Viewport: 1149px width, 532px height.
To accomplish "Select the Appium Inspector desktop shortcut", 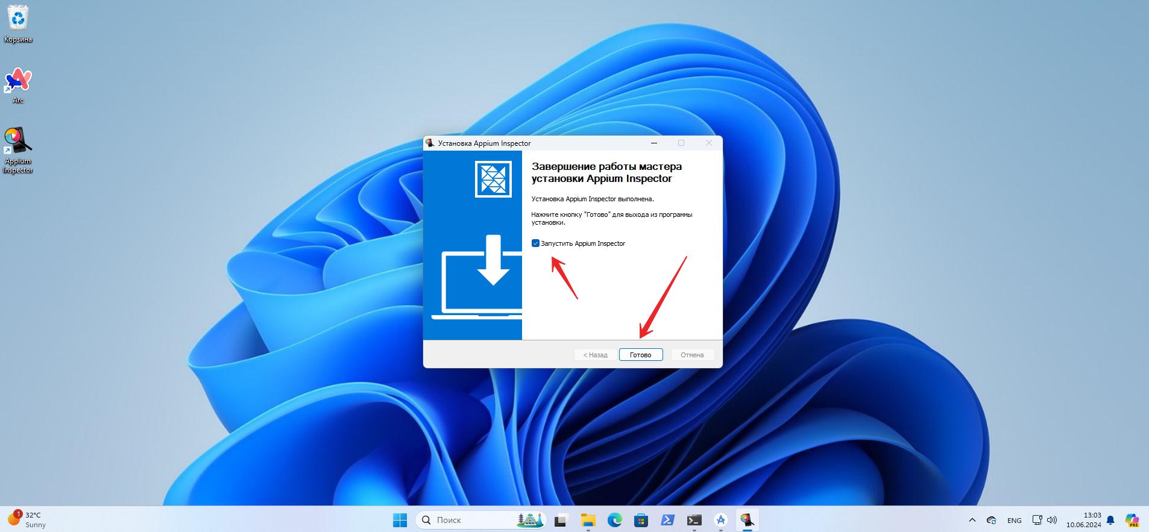I will pyautogui.click(x=18, y=151).
